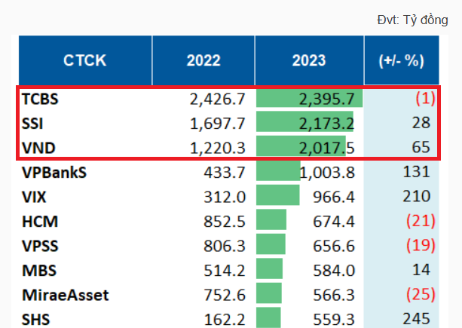The height and width of the screenshot is (328, 462).
Task: Click the 2,017.5 value for VND
Action: (327, 148)
